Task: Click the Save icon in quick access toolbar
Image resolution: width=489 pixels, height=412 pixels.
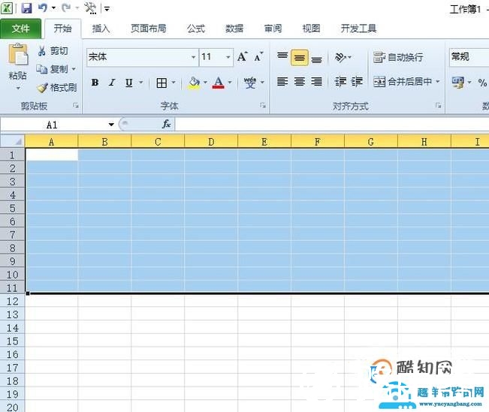Action: tap(26, 8)
